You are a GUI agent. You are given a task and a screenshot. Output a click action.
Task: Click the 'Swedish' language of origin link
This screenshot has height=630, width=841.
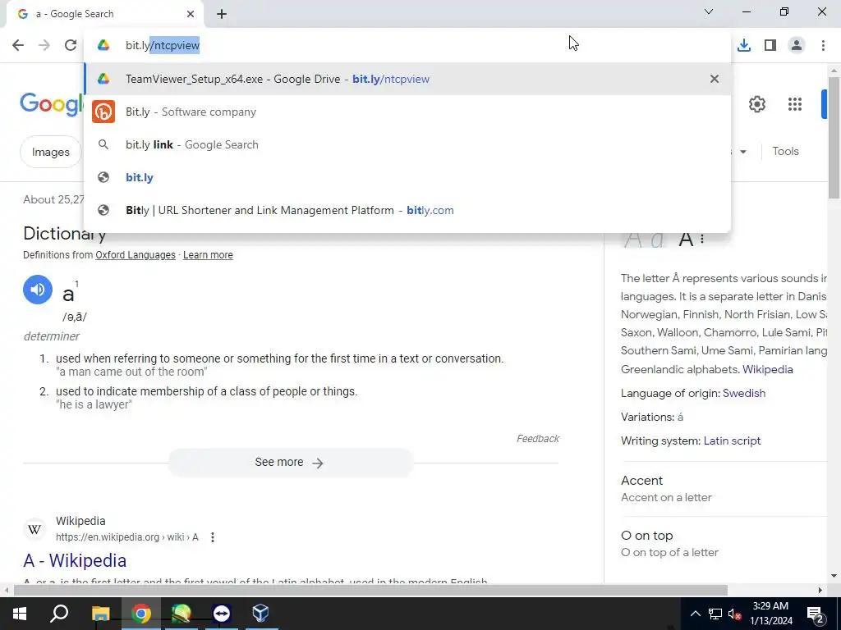coord(743,393)
